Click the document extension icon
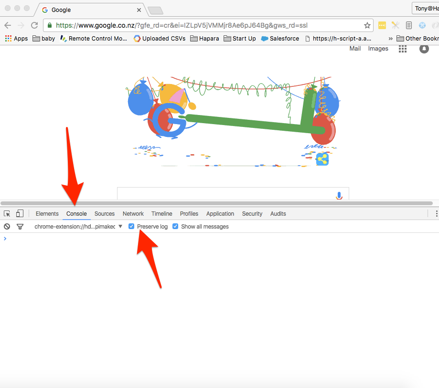Screen dimensions: 439x388 click(x=409, y=25)
